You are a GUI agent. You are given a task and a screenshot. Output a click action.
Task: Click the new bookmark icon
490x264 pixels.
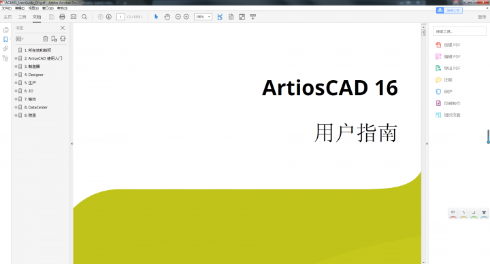[54, 39]
